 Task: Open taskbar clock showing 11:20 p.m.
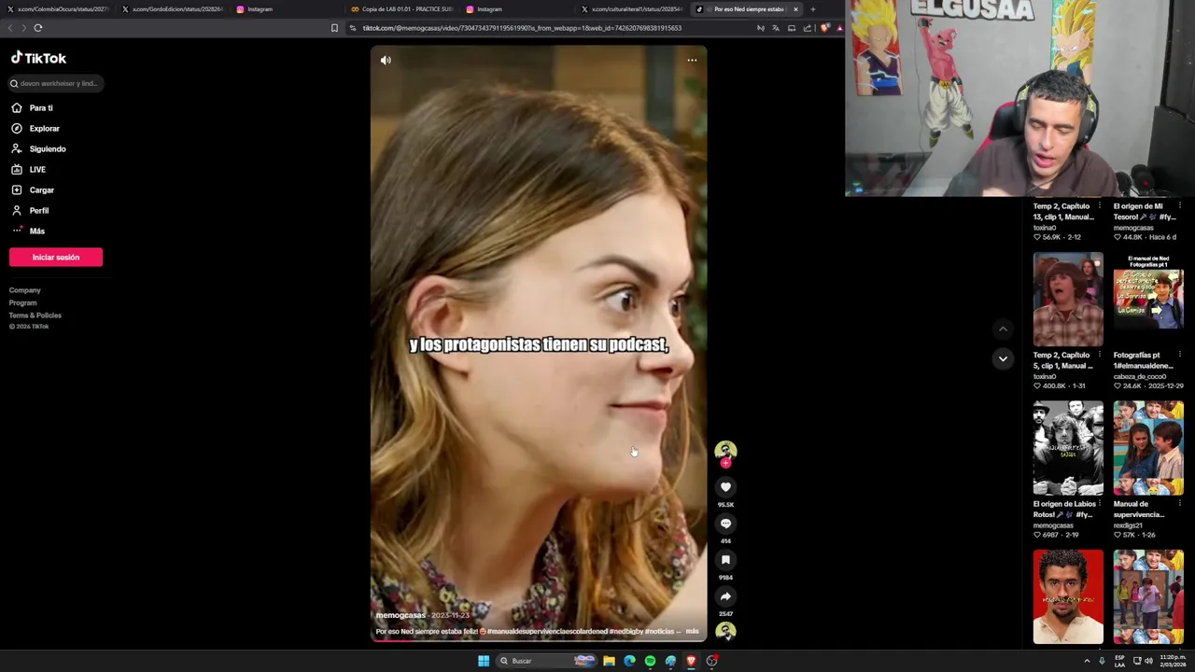[x=1173, y=661]
